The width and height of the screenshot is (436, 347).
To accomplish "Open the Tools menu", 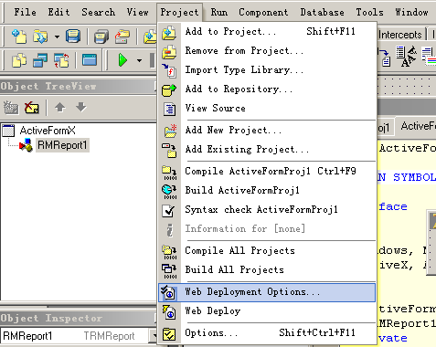I will click(x=369, y=12).
